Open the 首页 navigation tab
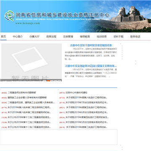Image resolution: width=151 pixels, height=151 pixels. point(3,36)
